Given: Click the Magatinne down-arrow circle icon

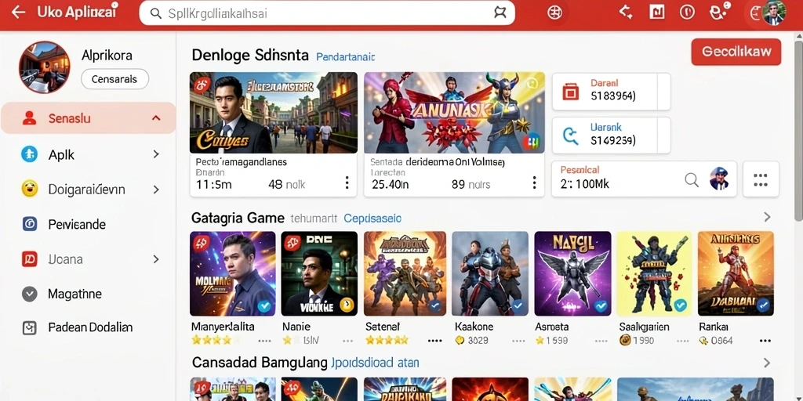Looking at the screenshot, I should (x=29, y=294).
